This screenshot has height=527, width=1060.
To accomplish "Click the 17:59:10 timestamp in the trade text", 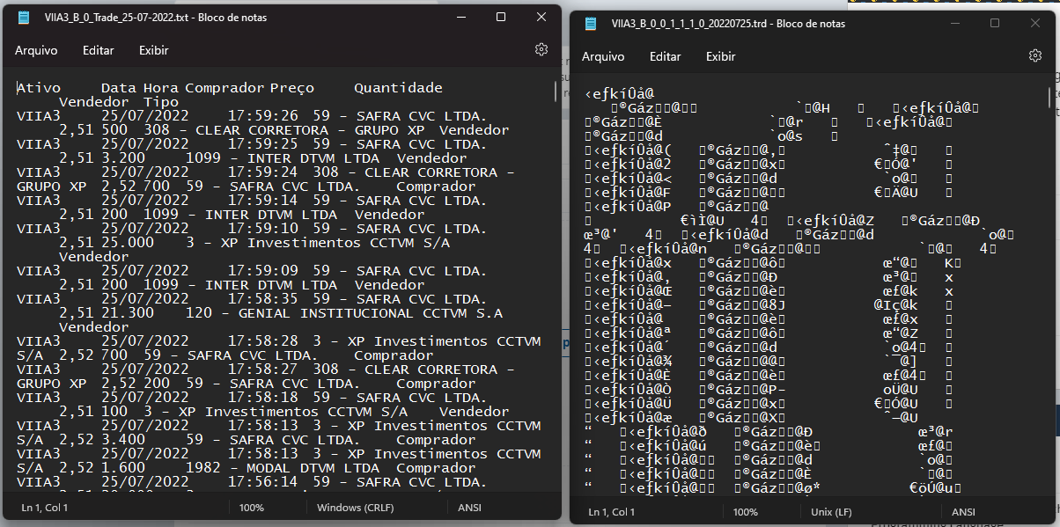I will [262, 229].
